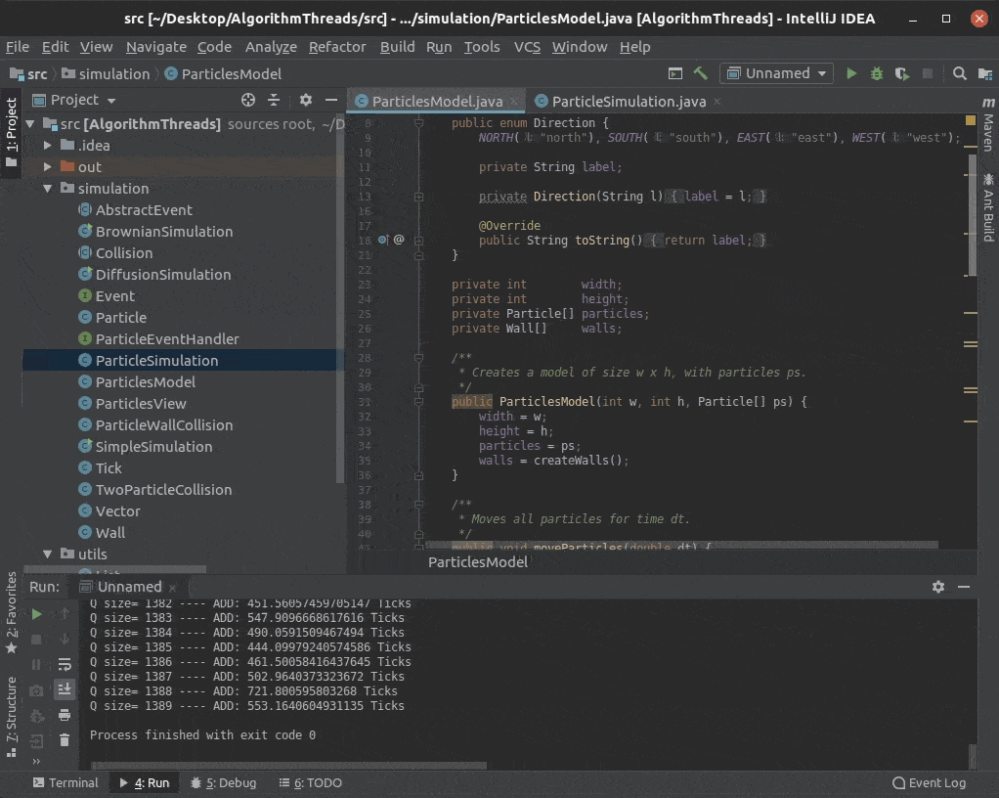Toggle the 1: Project side tool window
The width and height of the screenshot is (999, 798).
point(11,132)
